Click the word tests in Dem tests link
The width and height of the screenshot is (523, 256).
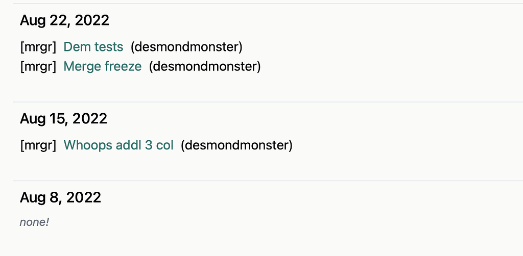pyautogui.click(x=109, y=47)
